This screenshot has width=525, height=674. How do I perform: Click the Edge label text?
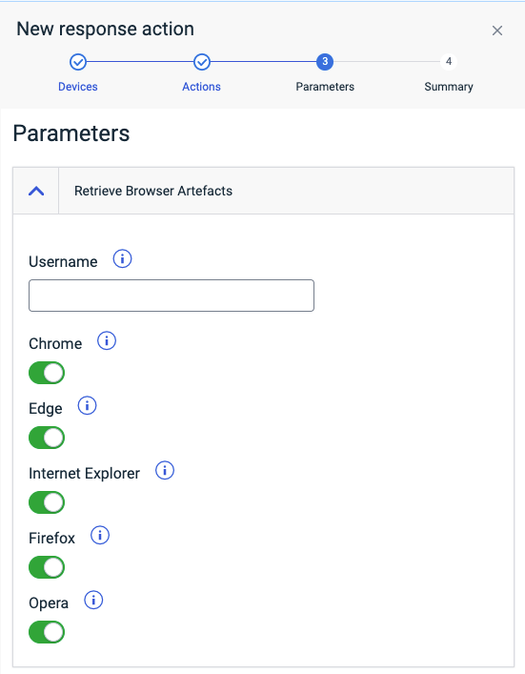[x=46, y=409]
